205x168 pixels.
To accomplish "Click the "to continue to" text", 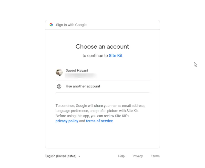I will pyautogui.click(x=95, y=55).
